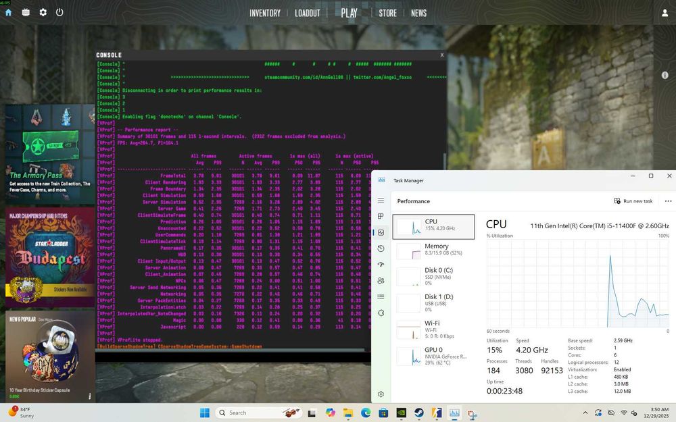Click the Handles count 92153
This screenshot has width=676, height=422.
click(x=552, y=370)
